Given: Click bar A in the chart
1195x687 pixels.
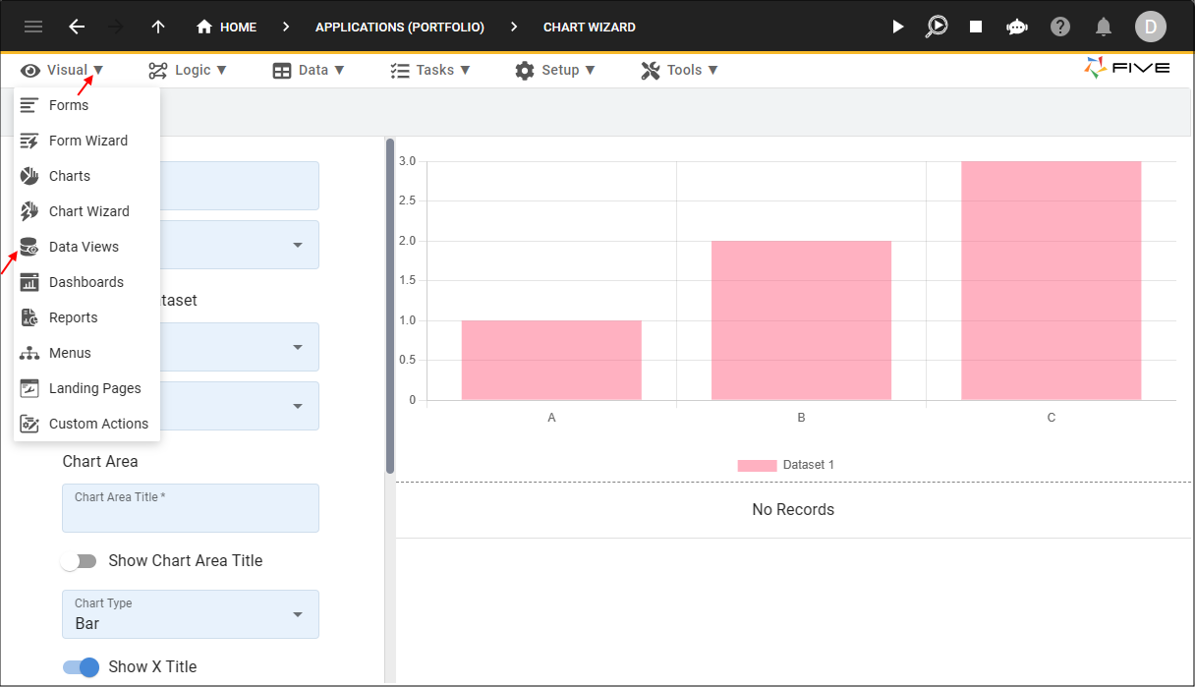Looking at the screenshot, I should 551,360.
